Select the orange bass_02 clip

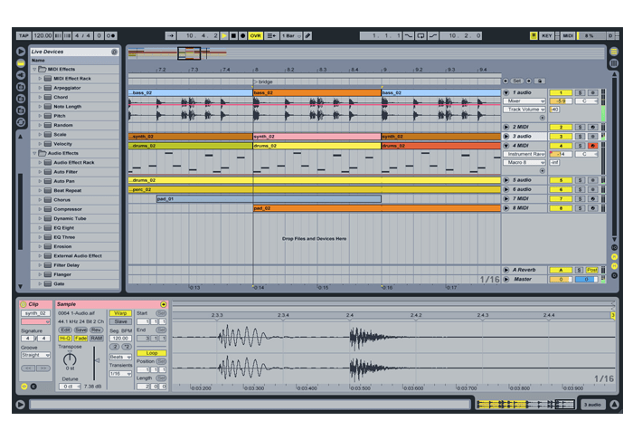[316, 92]
